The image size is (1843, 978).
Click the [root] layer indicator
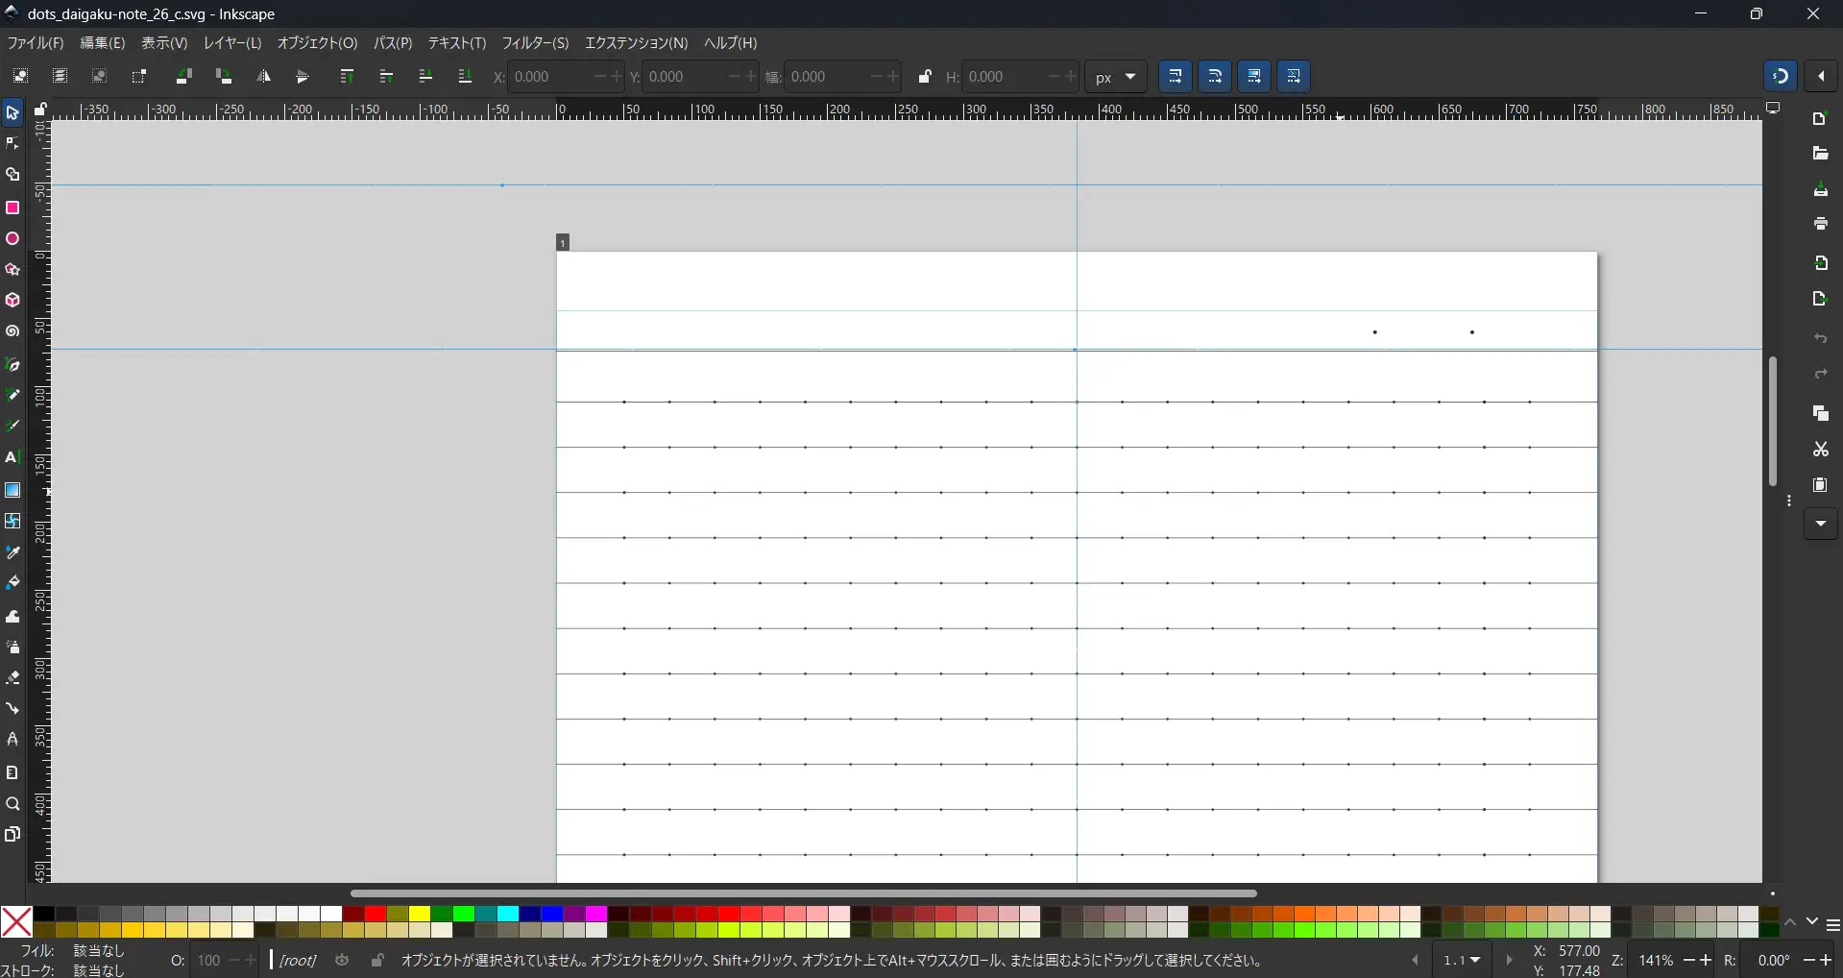point(298,961)
